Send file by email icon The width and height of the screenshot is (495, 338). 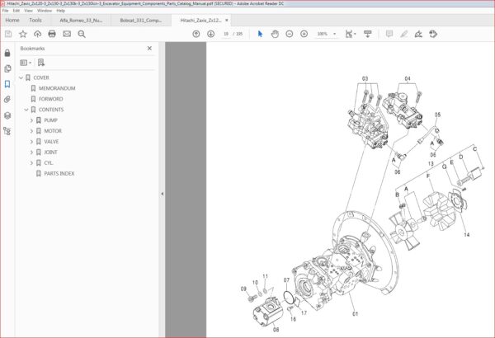click(67, 34)
